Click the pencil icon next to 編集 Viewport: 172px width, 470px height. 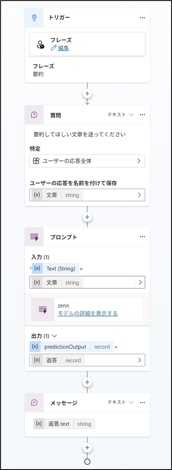[54, 47]
